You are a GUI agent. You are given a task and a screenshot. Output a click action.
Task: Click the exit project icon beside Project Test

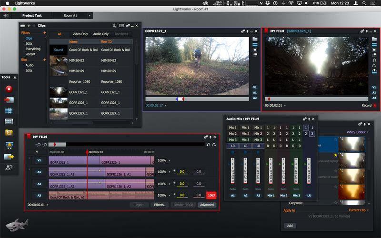point(6,15)
